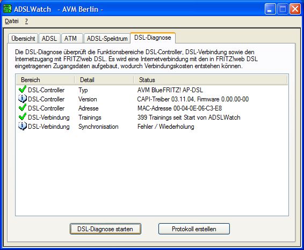Switch to the Übersicht tab
The image size is (304, 250).
pos(23,38)
